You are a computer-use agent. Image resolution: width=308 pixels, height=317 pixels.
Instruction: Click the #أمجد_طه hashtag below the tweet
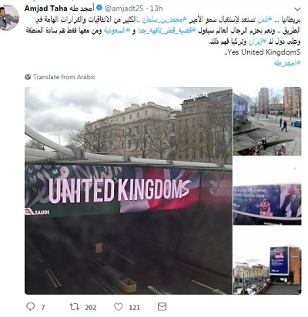click(287, 63)
